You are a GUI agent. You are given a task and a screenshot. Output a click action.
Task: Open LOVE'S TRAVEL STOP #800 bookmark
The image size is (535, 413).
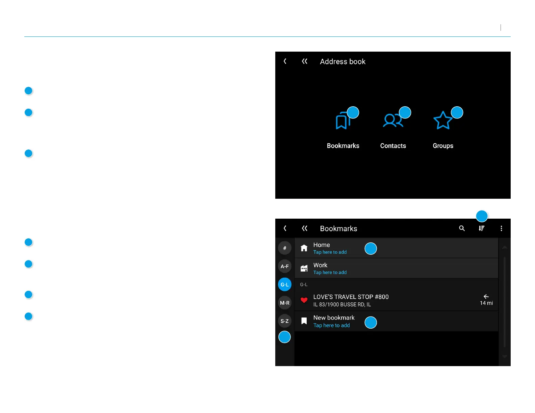397,300
